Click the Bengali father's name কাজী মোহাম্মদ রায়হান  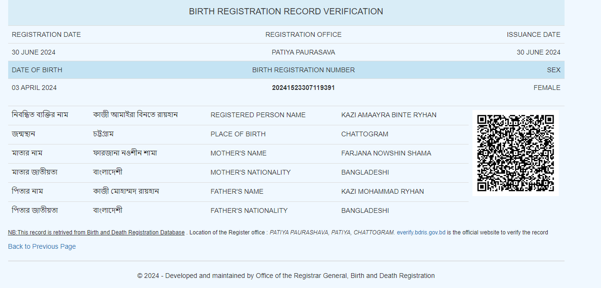click(x=126, y=191)
